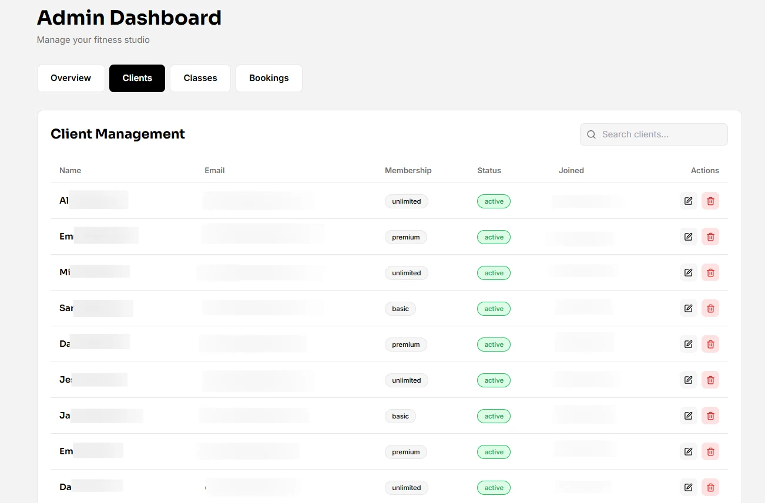Edit the client whose name starts with Al
This screenshot has height=503, width=765.
[x=688, y=201]
